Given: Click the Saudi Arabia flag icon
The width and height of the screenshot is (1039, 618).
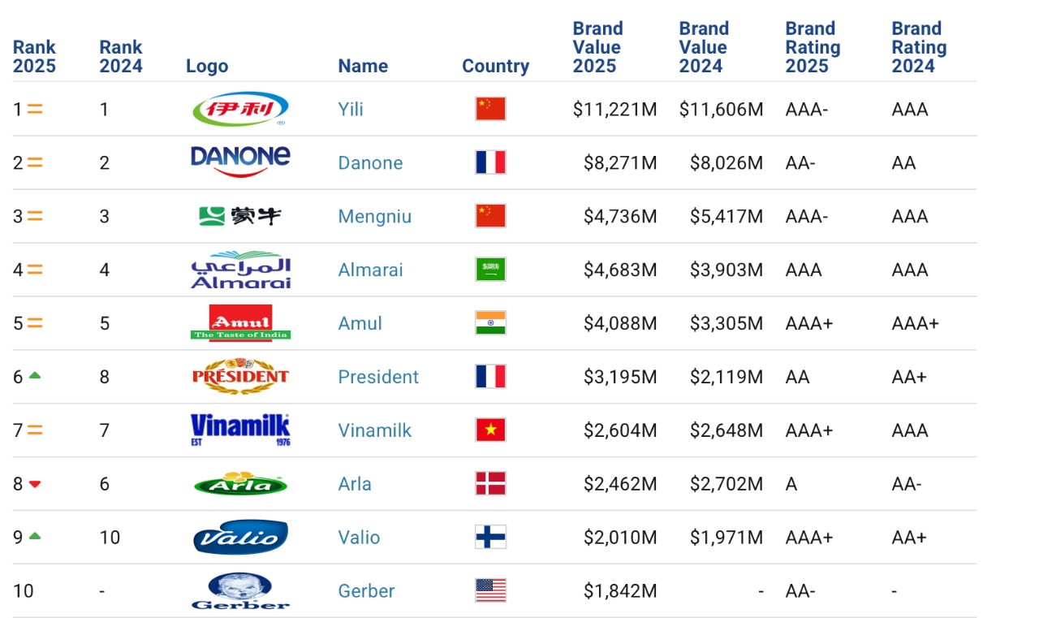Looking at the screenshot, I should point(490,270).
